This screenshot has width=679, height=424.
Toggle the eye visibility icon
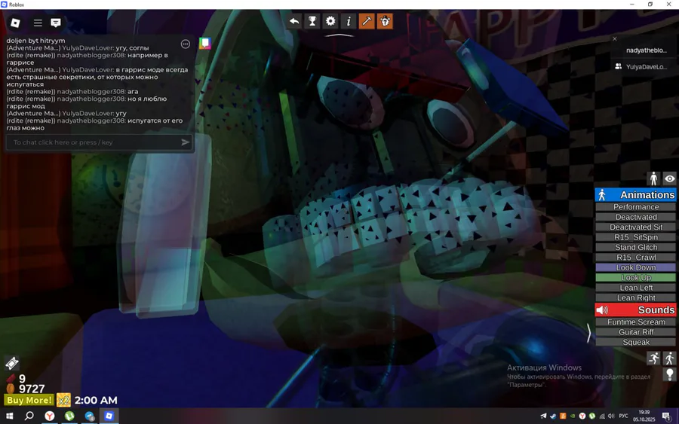tap(669, 178)
